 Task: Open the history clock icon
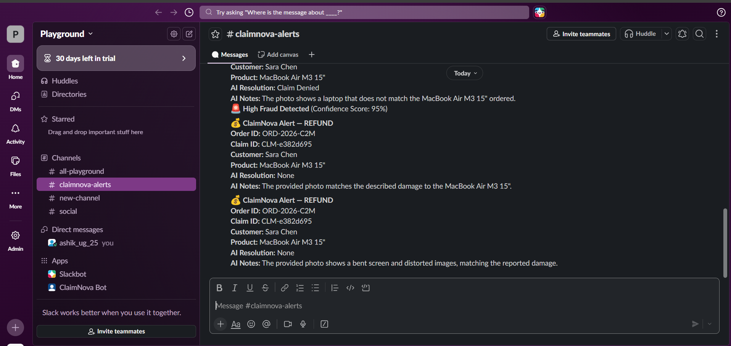click(189, 13)
